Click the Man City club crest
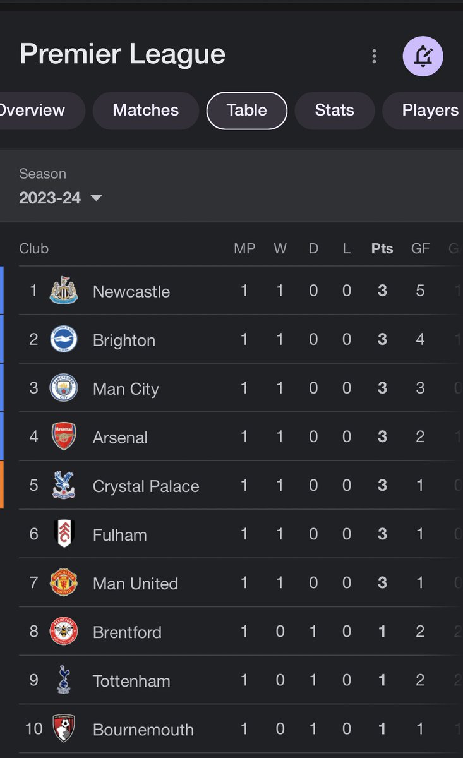This screenshot has height=758, width=463. 64,388
